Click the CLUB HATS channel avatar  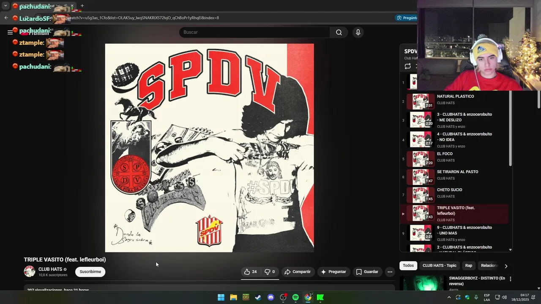click(30, 271)
